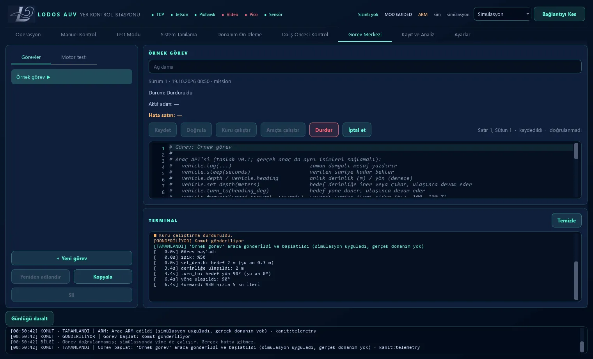Click the Araçta çalıştır button
This screenshot has width=593, height=359.
pos(283,130)
